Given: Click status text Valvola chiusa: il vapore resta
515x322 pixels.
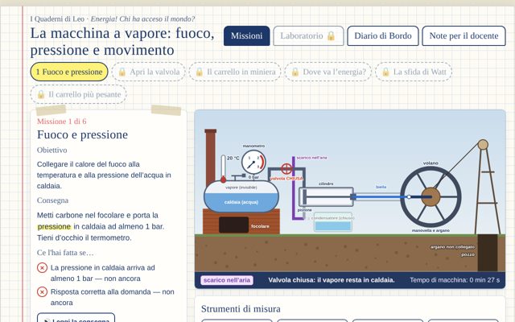Looking at the screenshot, I should pos(332,280).
